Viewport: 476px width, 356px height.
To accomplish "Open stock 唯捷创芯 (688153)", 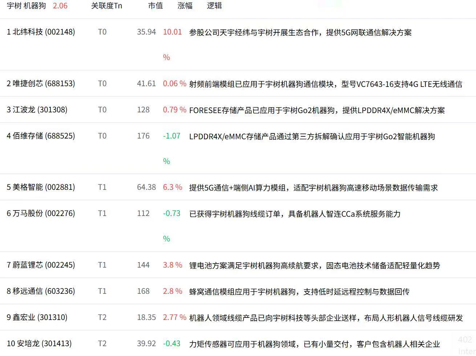I will pyautogui.click(x=41, y=84).
